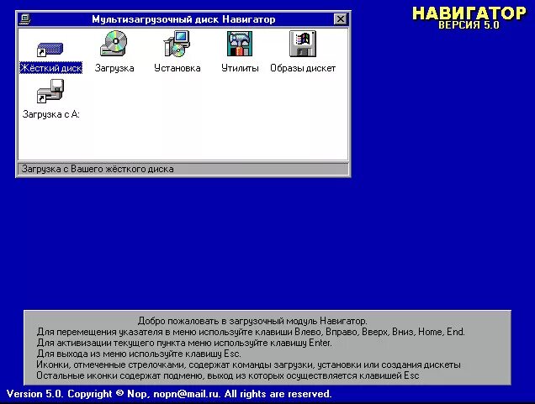Image resolution: width=535 pixels, height=404 pixels.
Task: Select the Загрузка с A: floppy drive icon
Action: point(50,91)
